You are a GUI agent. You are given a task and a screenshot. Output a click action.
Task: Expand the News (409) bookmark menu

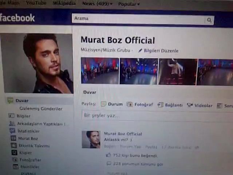tap(97, 4)
